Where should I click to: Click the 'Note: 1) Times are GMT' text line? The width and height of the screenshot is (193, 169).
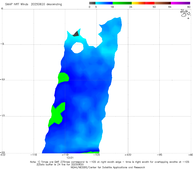click(110, 162)
